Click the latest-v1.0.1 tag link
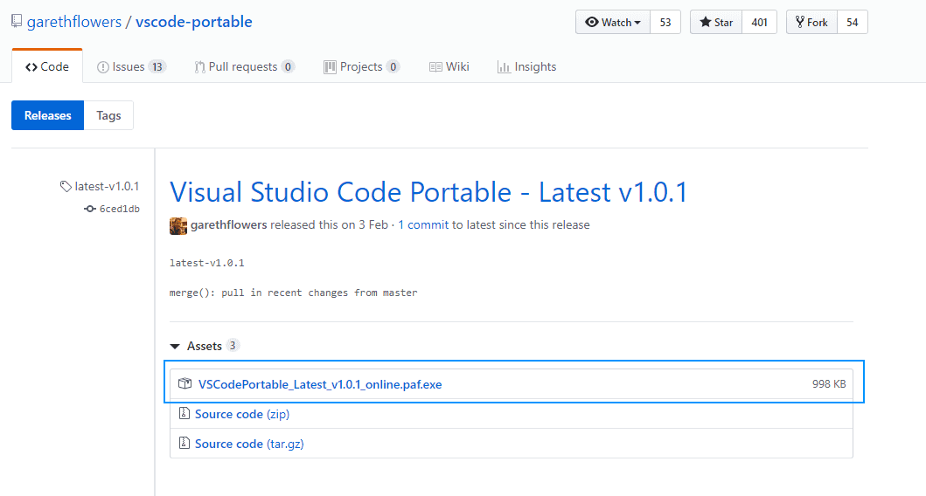The height and width of the screenshot is (496, 926). click(107, 186)
